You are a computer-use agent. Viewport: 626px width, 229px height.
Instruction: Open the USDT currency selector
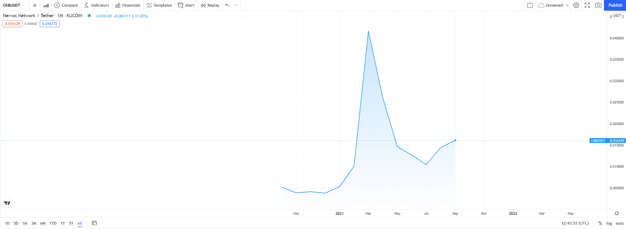point(617,16)
